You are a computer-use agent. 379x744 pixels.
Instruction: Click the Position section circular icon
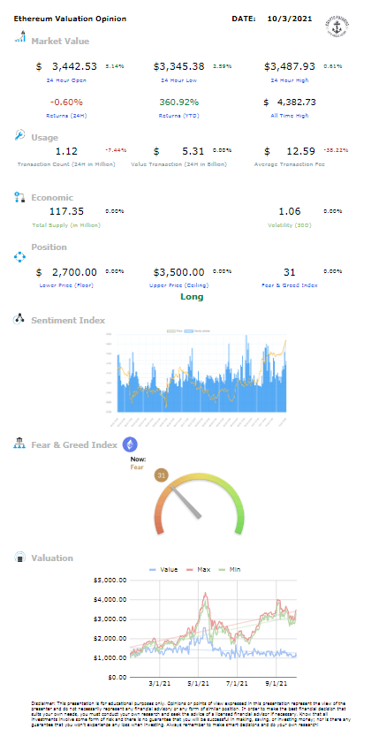20,257
